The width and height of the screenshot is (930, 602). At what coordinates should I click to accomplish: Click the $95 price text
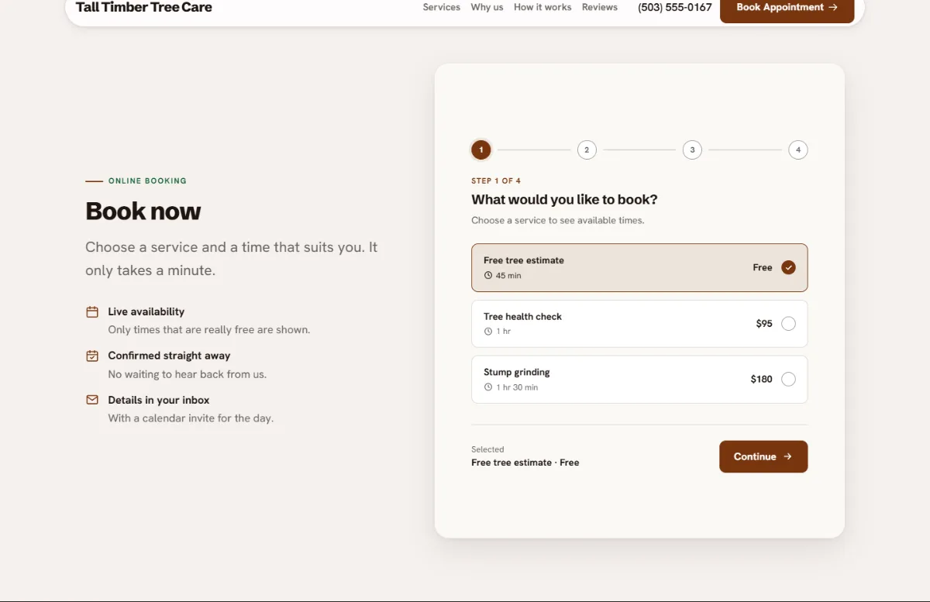pos(764,324)
